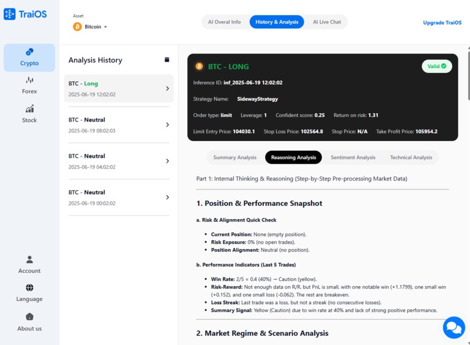
Task: Select the History & Analysis tab
Action: tap(277, 22)
